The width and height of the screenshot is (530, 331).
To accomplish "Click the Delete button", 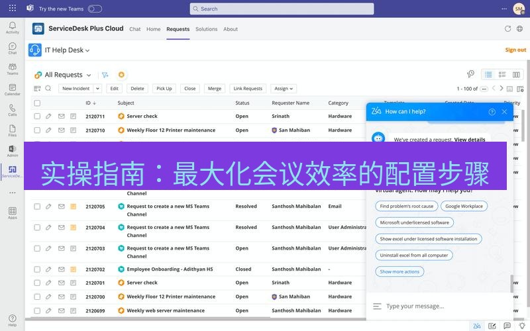I will click(137, 89).
